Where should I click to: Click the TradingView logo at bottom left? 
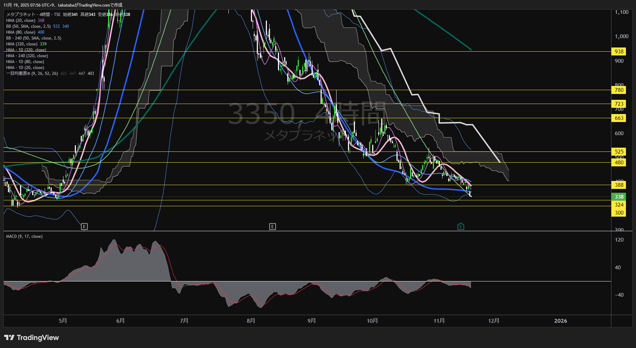pos(32,338)
